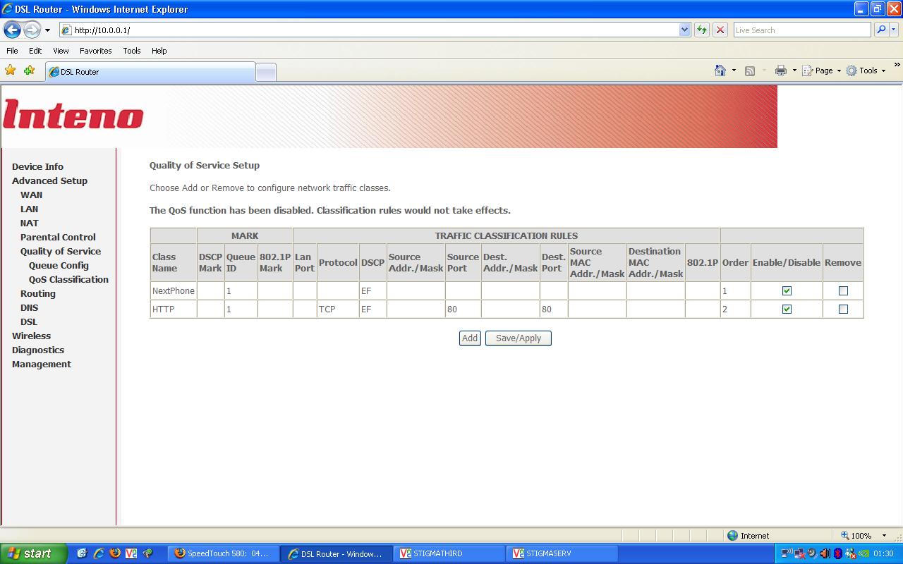Click the Live Search magnifier icon
This screenshot has height=564, width=903.
880,30
